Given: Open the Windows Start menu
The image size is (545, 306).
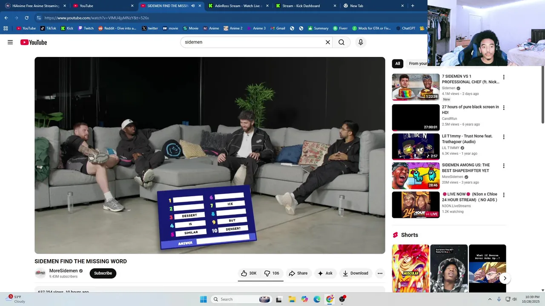Looking at the screenshot, I should (204, 299).
